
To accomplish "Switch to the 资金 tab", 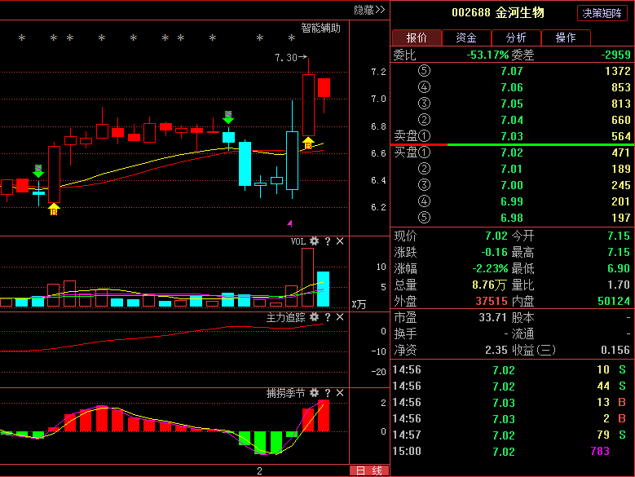I will click(466, 38).
